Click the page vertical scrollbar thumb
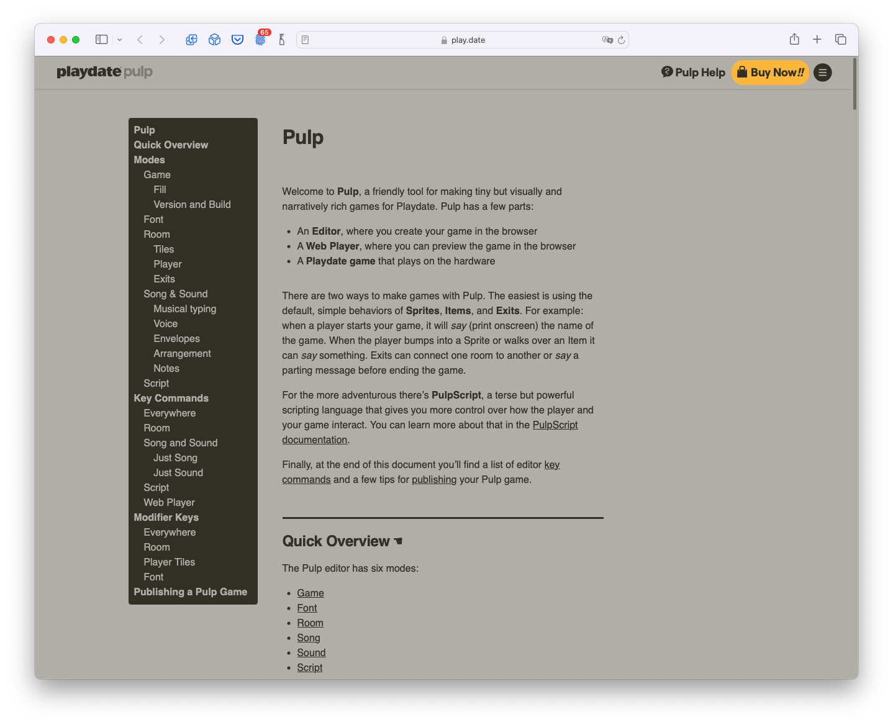Screen dimensions: 893x725 [855, 84]
